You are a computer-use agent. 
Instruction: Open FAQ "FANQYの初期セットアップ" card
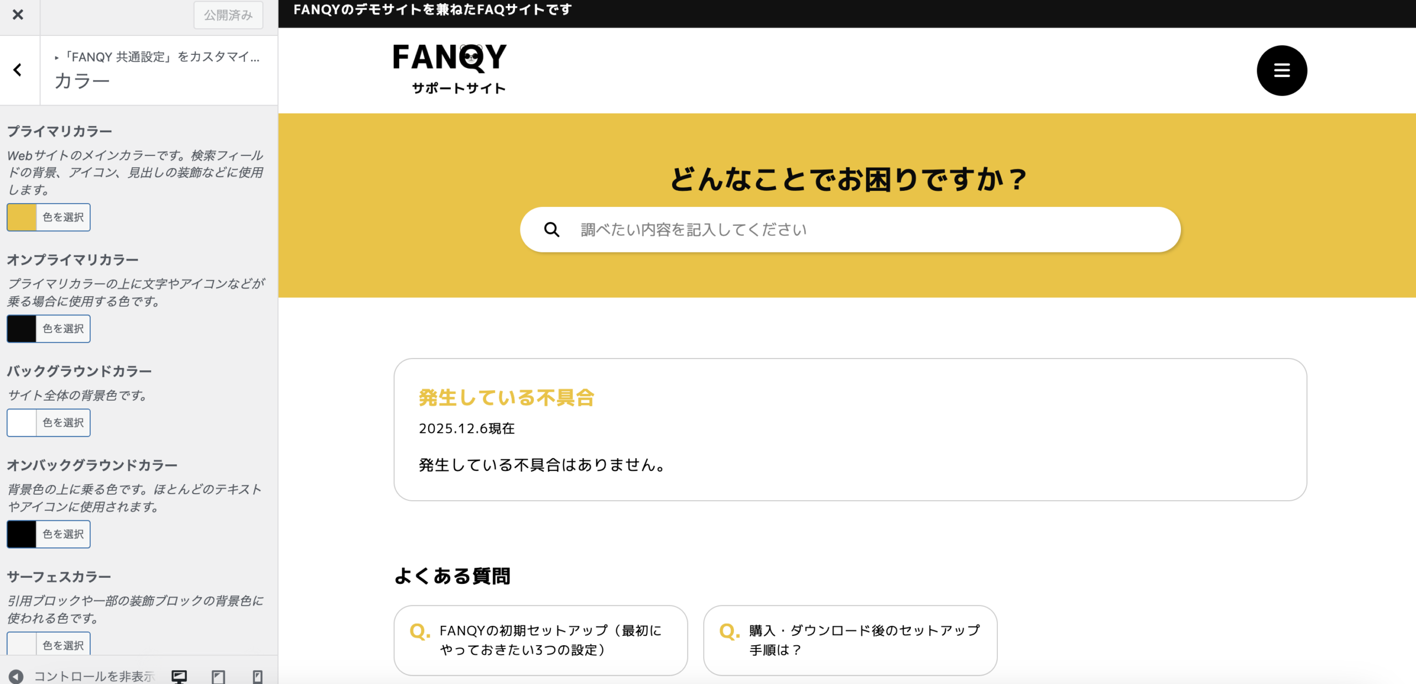(x=540, y=640)
